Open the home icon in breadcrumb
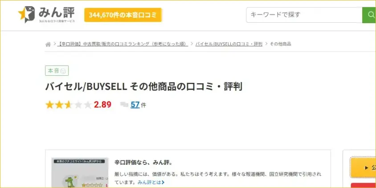Viewport: 376px width, 188px height. tap(48, 44)
